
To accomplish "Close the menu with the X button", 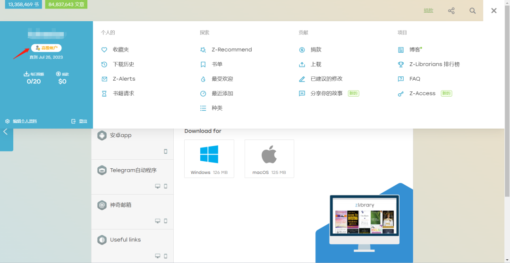I will pos(494,11).
